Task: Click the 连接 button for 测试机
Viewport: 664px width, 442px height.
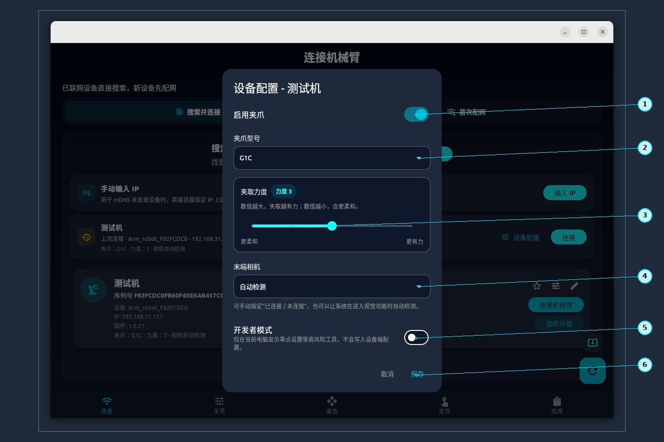Action: [x=568, y=238]
